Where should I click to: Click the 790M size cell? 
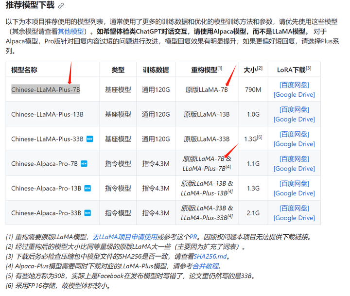point(253,90)
